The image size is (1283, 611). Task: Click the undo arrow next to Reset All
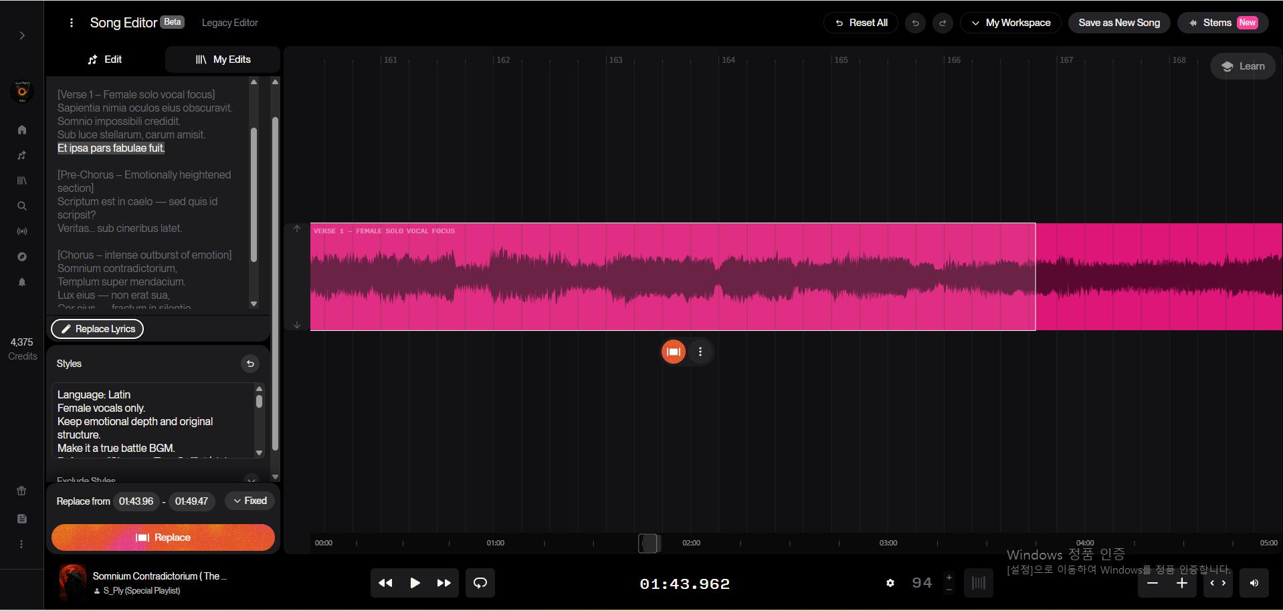915,23
